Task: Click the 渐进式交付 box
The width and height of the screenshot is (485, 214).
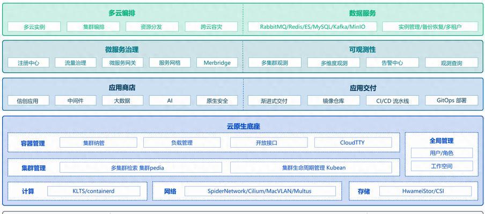Action: click(x=274, y=101)
